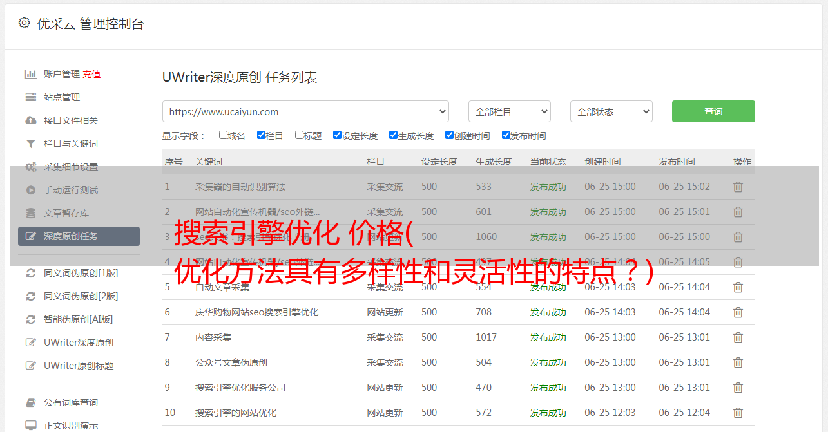
Task: Open 栏目与关键词 in the sidebar
Action: click(71, 144)
